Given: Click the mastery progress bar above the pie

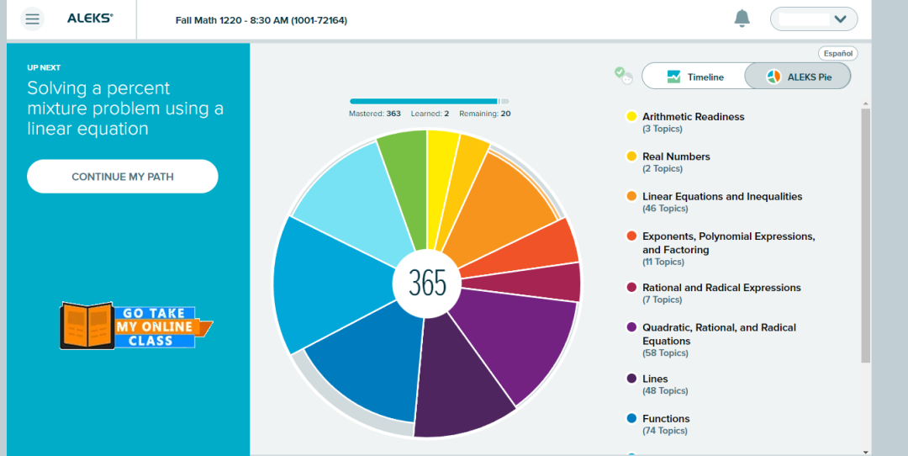Looking at the screenshot, I should (429, 101).
